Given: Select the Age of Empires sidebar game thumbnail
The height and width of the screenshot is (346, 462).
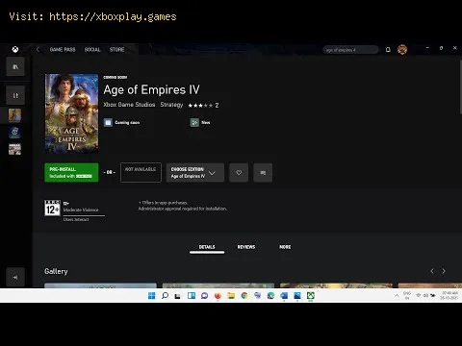Looking at the screenshot, I should 14,115.
